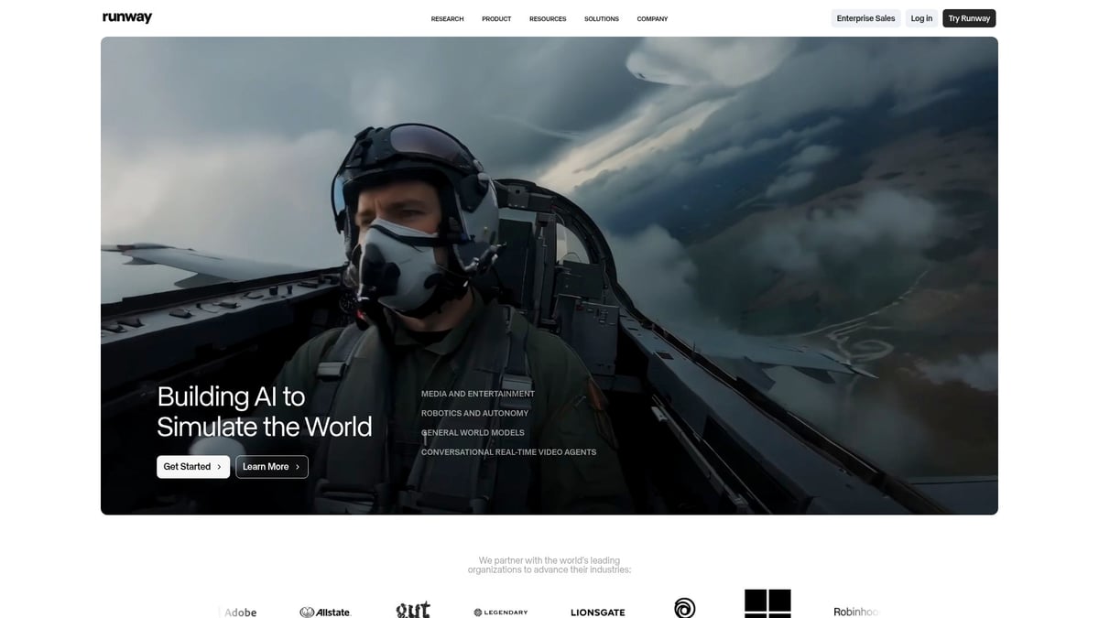Screen dimensions: 1099x618
Task: Expand the Resources navigation menu
Action: (547, 17)
